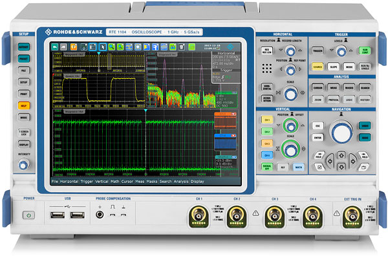Tap the trash can delete toolbar icon
This screenshot has width=388, height=256.
coord(182,47)
